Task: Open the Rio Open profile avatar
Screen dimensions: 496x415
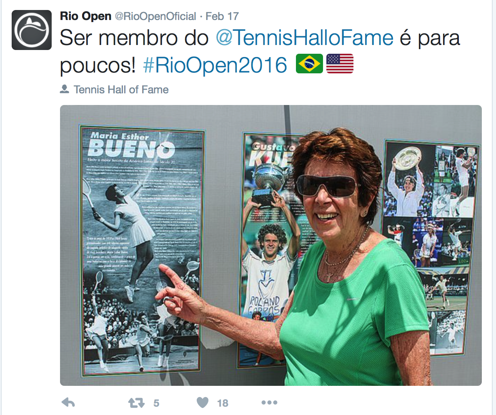Action: (32, 30)
